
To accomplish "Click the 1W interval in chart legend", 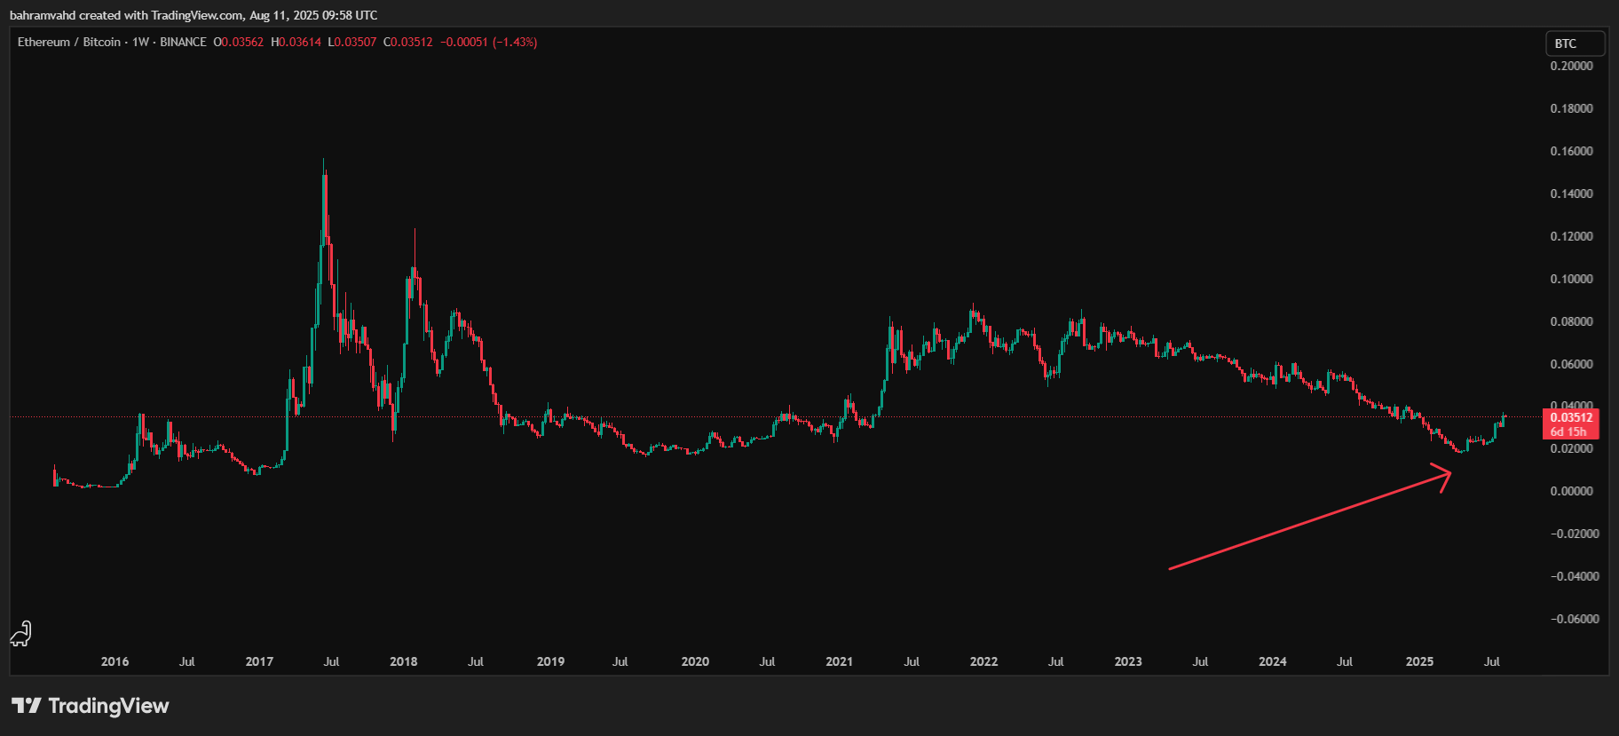I will tap(140, 42).
